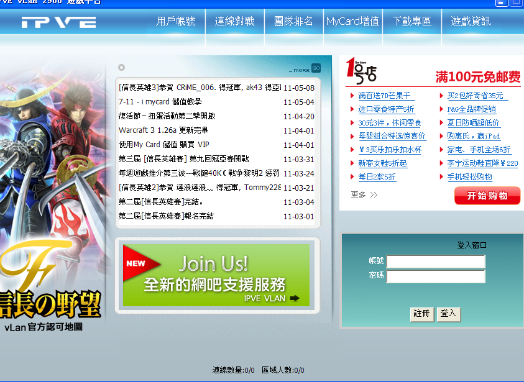Open the 下載專區 menu
The height and width of the screenshot is (382, 524).
[x=412, y=21]
